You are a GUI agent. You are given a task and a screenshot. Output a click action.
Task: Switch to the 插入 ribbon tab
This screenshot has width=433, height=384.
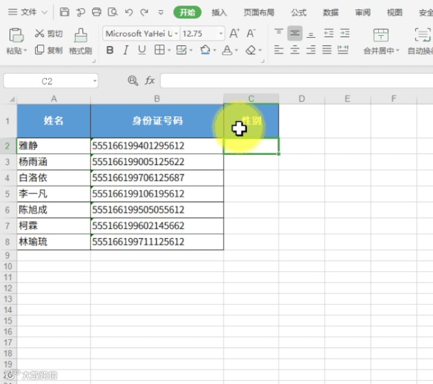(x=219, y=12)
